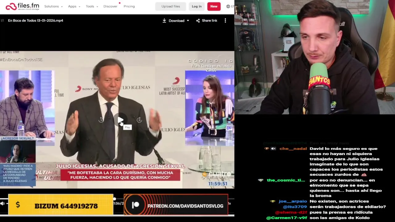Viewport: 395px width, 222px height.
Task: Skip forward video 10 seconds
Action: tap(139, 120)
